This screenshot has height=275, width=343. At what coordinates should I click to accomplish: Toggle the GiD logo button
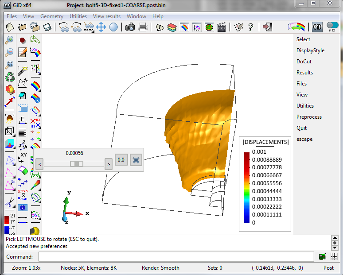(317, 27)
